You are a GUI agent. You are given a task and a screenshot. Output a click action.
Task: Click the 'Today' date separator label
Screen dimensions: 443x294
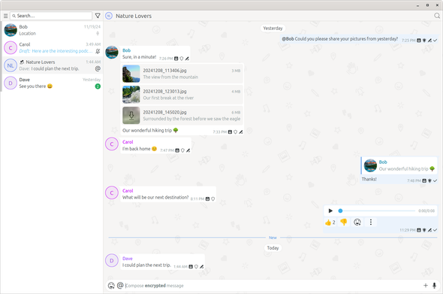click(273, 248)
